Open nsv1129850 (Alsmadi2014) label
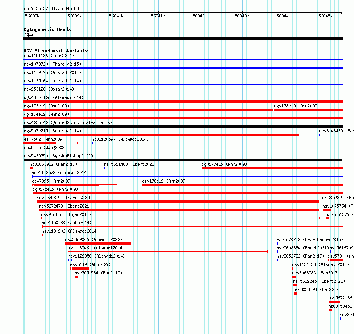The image size is (354, 334). point(96,256)
